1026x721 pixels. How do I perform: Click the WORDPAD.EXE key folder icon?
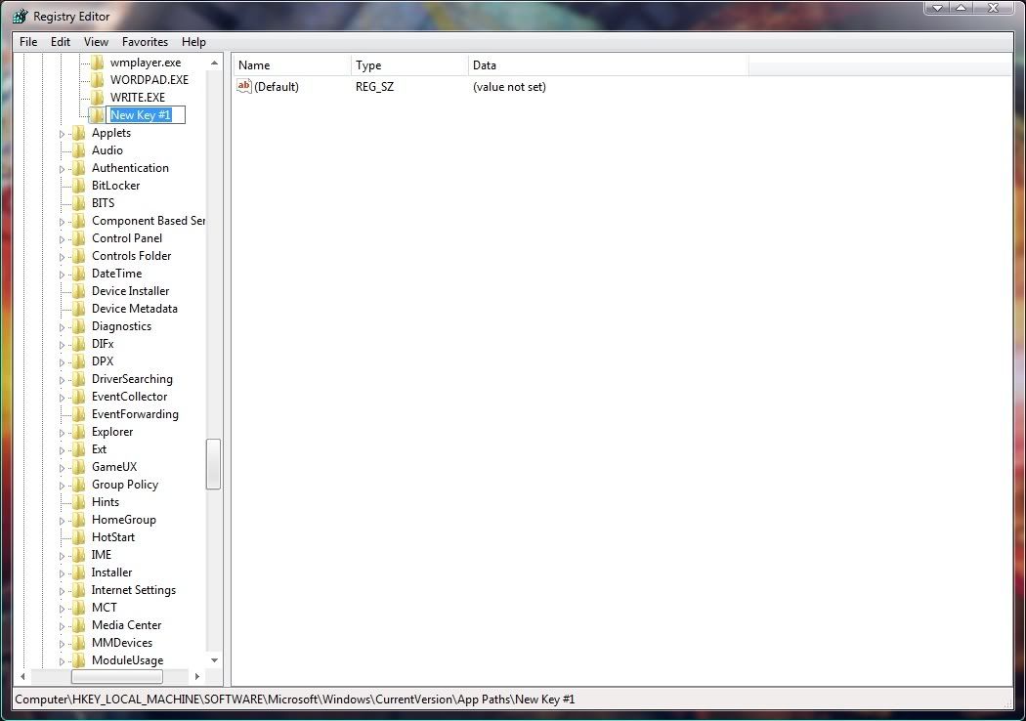[97, 80]
